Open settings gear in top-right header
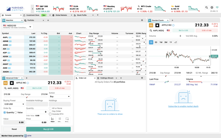 coord(212,7)
